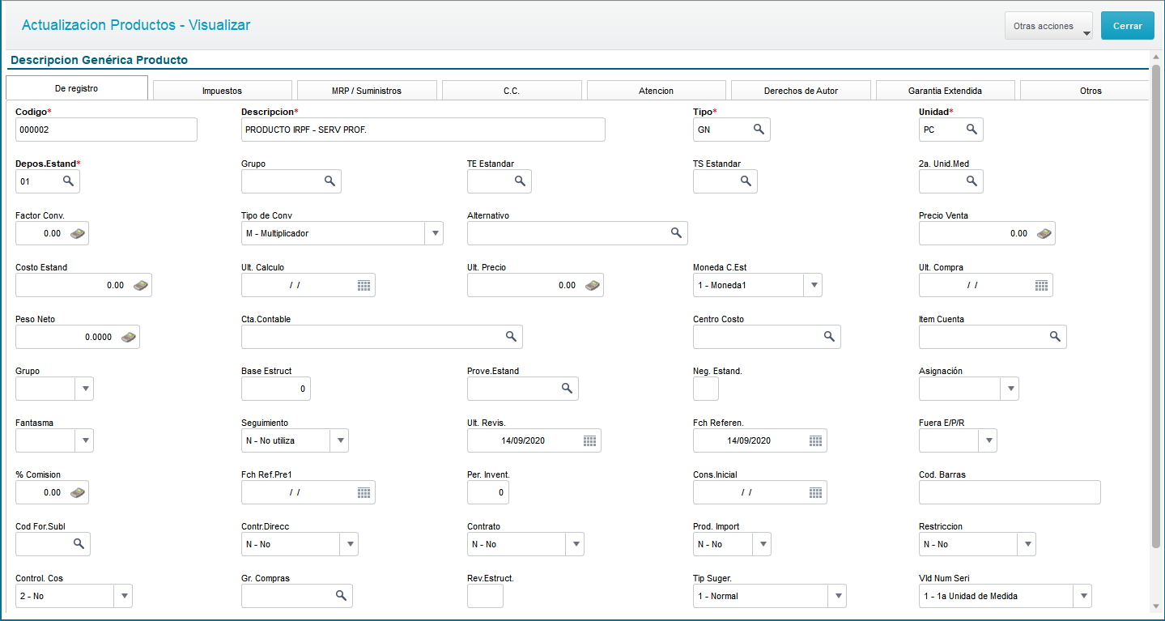Click vertical scrollbar down arrow

1156,606
